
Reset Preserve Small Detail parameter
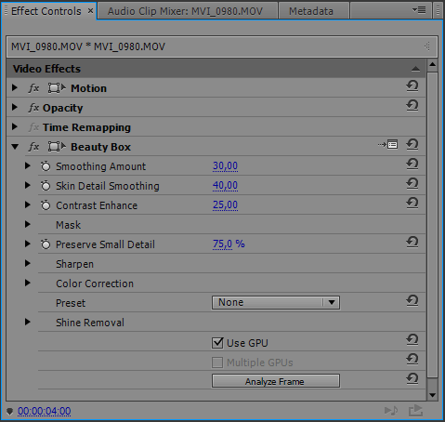412,243
